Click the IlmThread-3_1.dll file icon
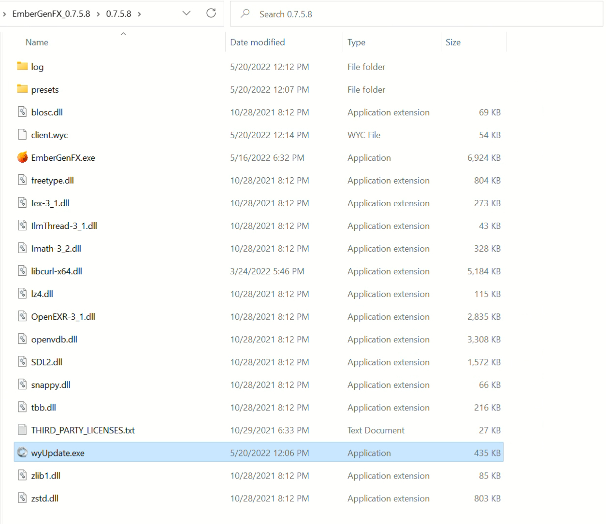The image size is (606, 524). pos(22,226)
